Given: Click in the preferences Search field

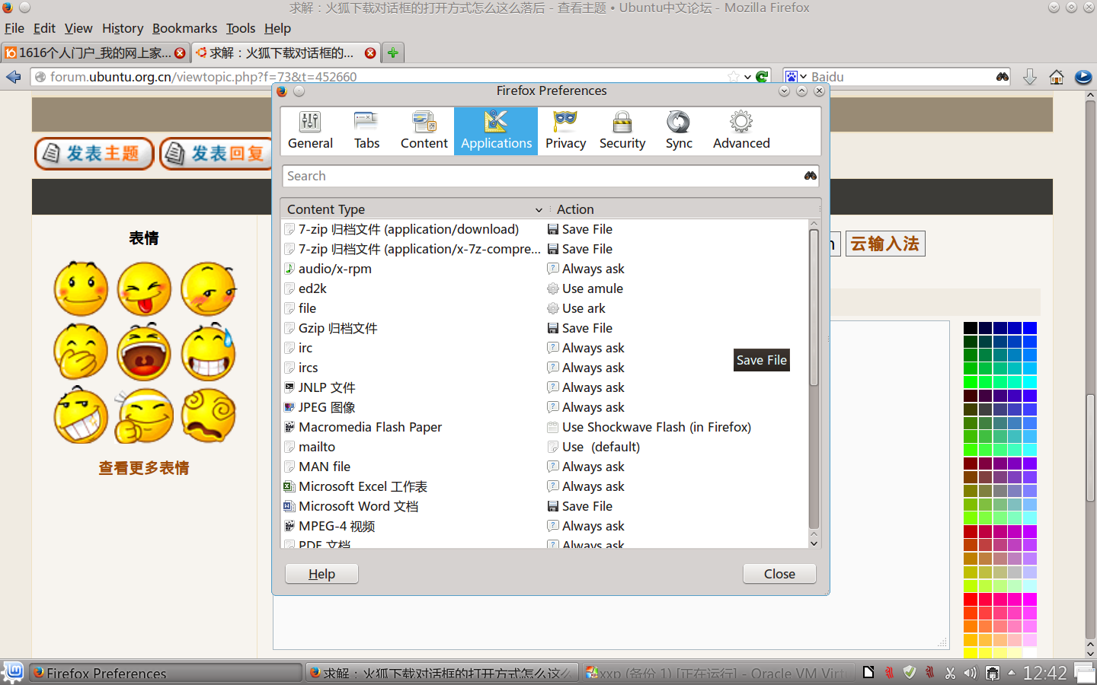Looking at the screenshot, I should coord(541,176).
